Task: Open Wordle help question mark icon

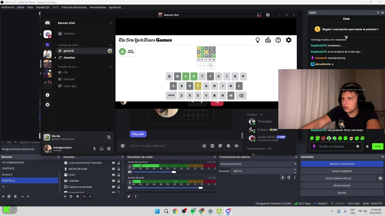Action: [278, 40]
